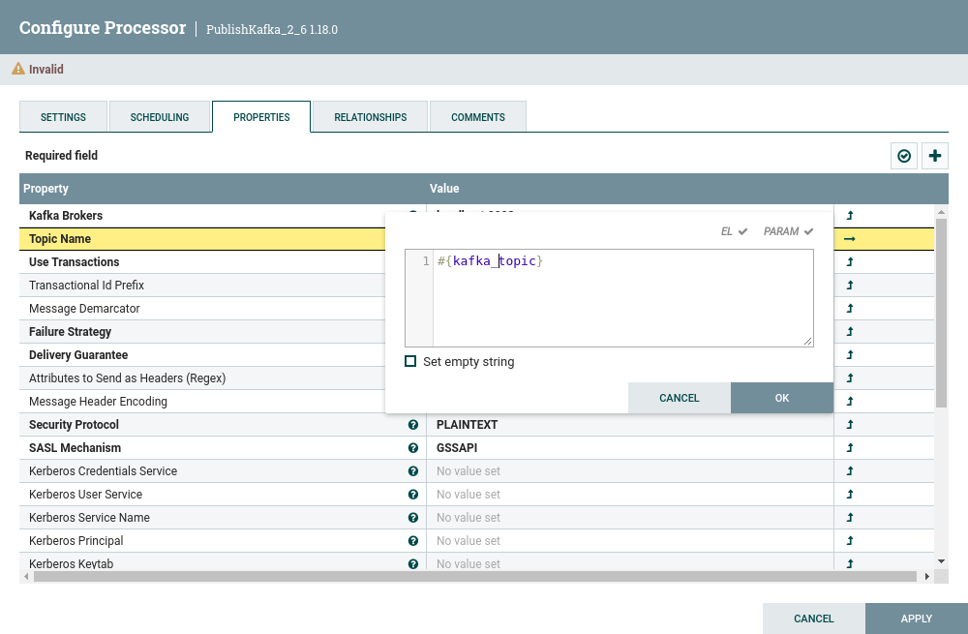Click go-to arrow for Security Protocol row
The width and height of the screenshot is (968, 634).
coord(850,425)
